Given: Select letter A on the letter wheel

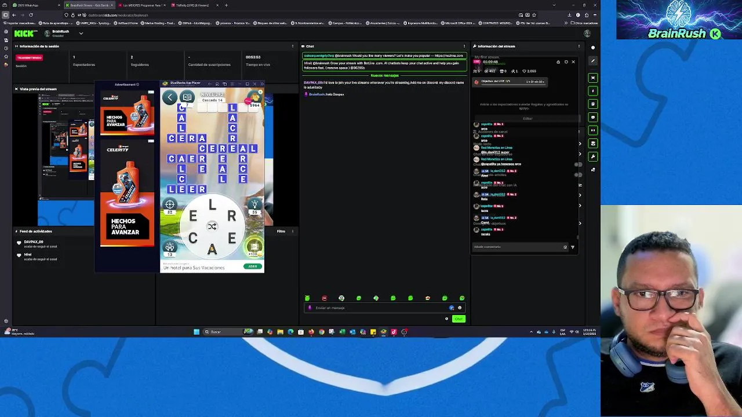Looking at the screenshot, I should (x=212, y=249).
